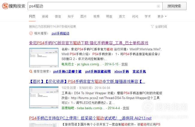Image resolution: width=195 pixels, height=127 pixels.
Task: Open result 【汉化资源】PS4手柄非官方驱动中文版
Action: coord(87,81)
